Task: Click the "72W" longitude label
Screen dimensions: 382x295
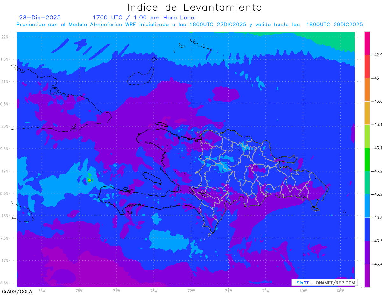Action: coord(191,291)
